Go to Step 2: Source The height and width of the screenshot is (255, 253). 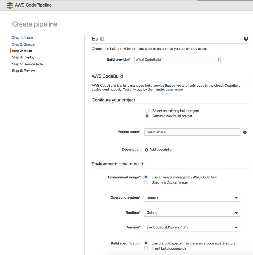23,44
